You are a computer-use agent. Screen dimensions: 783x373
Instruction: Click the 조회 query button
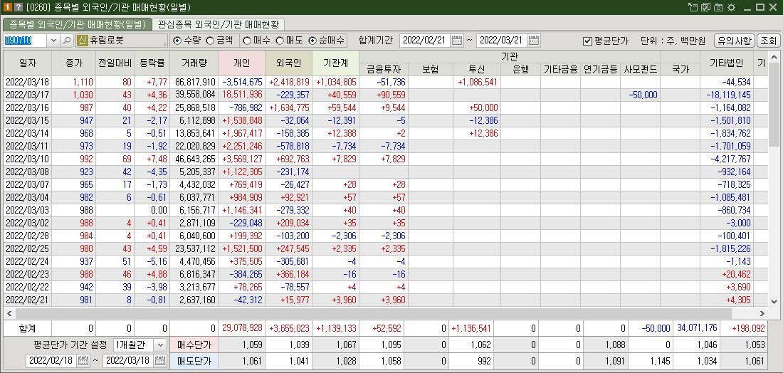[x=769, y=41]
